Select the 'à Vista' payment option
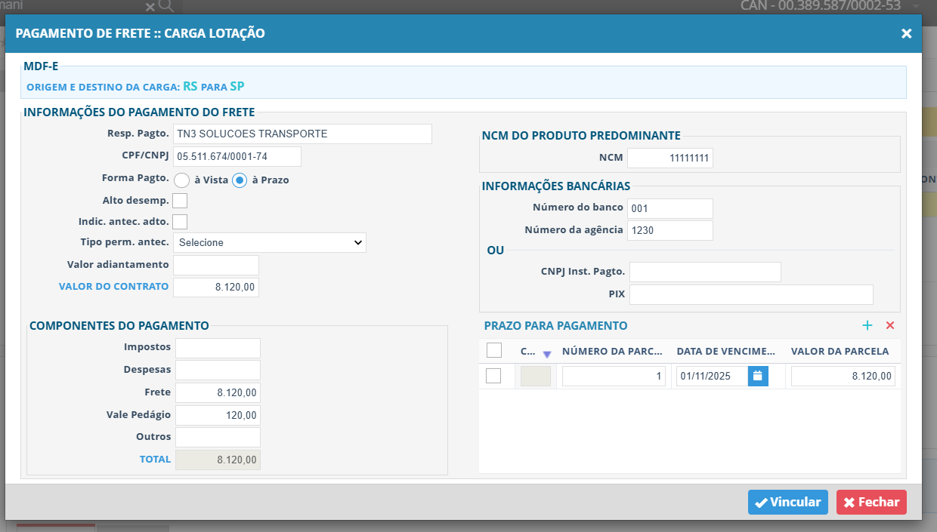The image size is (937, 532). 181,180
